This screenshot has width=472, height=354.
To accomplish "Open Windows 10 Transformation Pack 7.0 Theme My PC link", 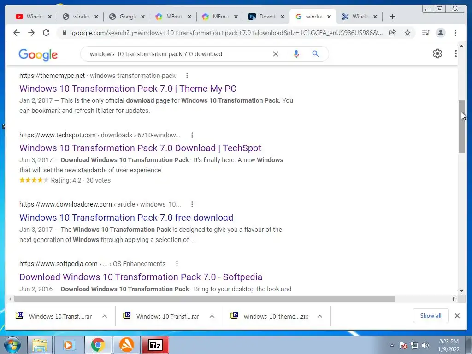I will coord(128,88).
